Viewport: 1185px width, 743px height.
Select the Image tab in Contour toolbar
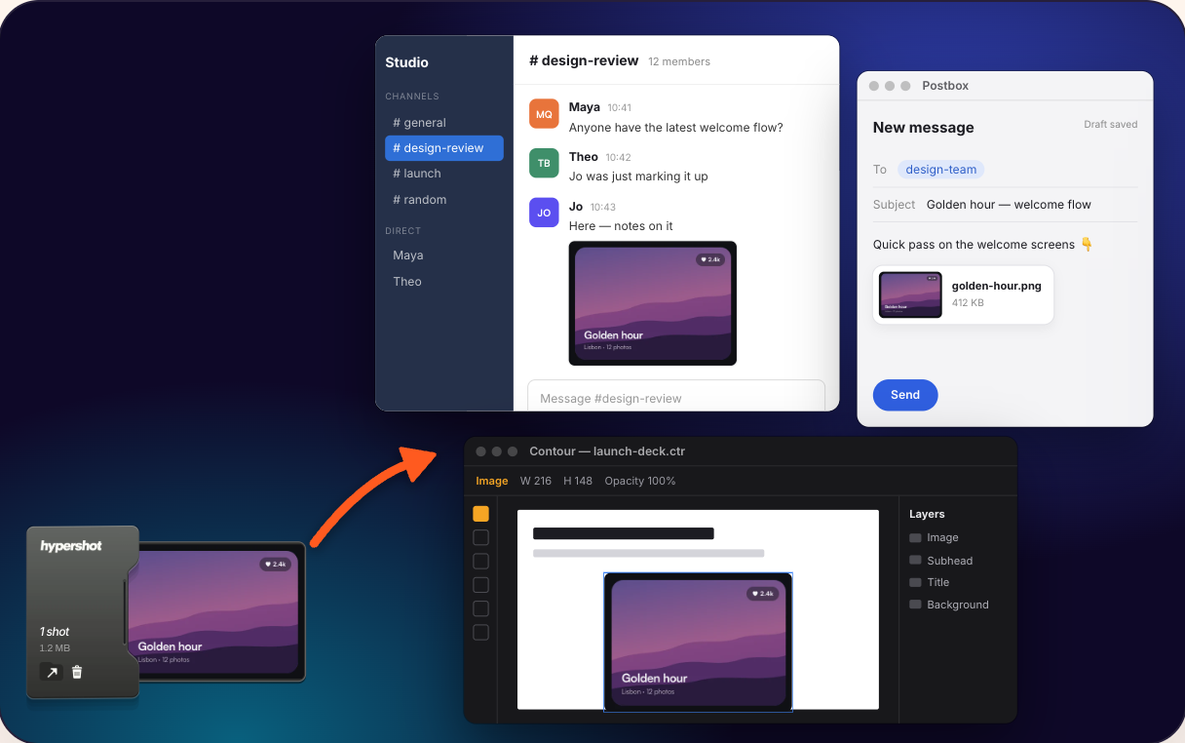(x=492, y=481)
